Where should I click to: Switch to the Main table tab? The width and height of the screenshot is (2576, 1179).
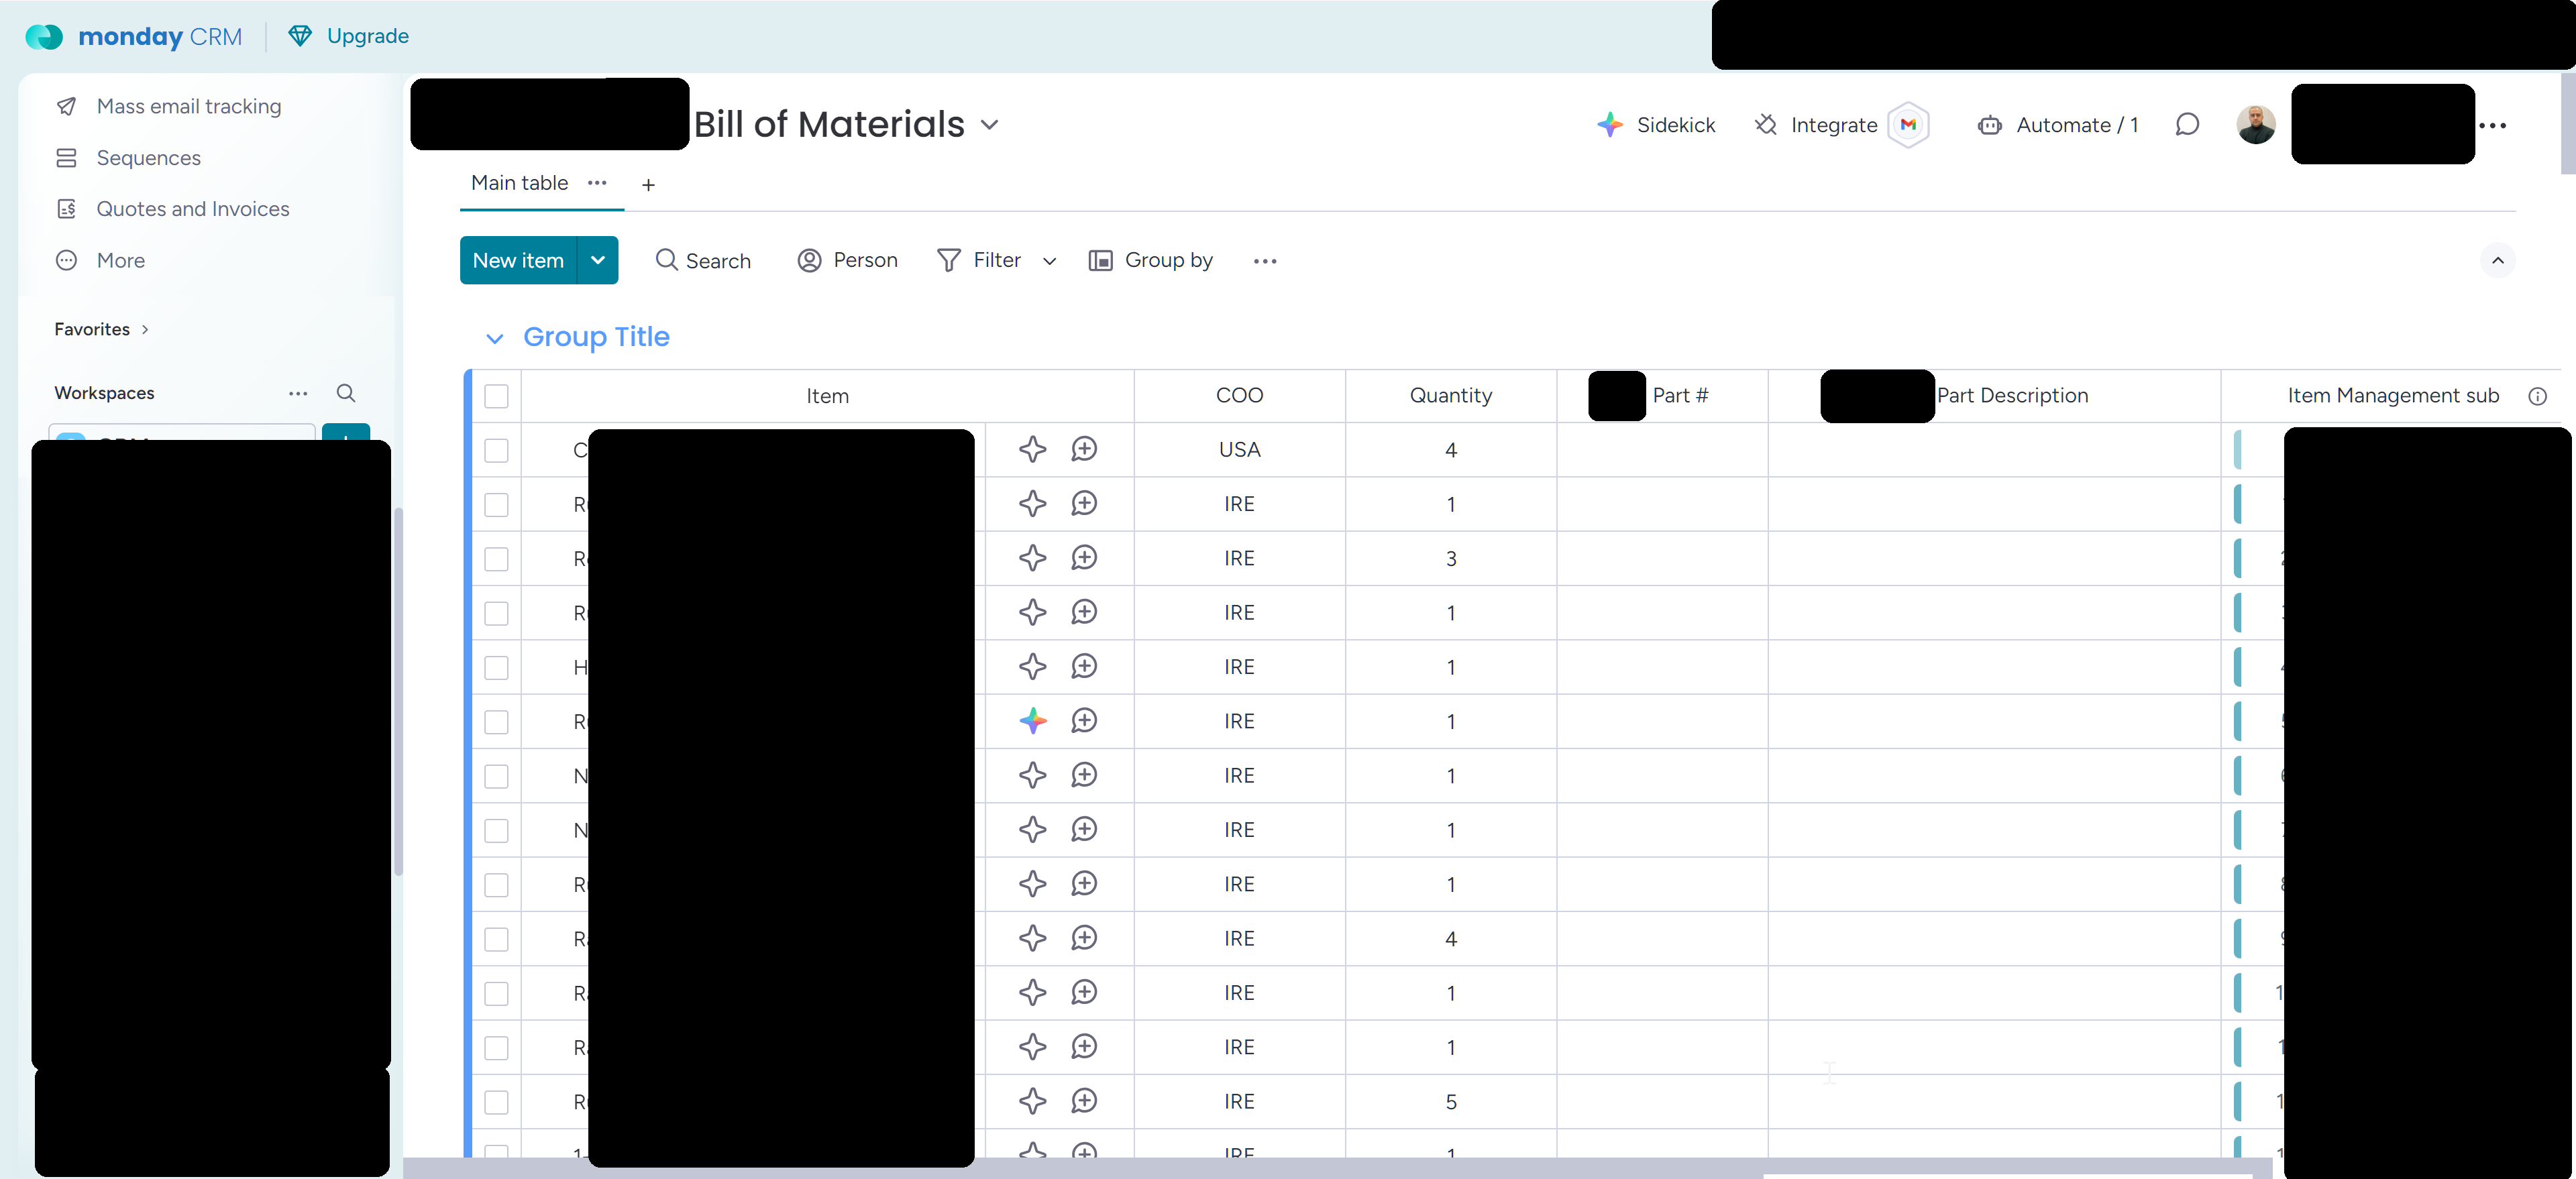pos(519,183)
